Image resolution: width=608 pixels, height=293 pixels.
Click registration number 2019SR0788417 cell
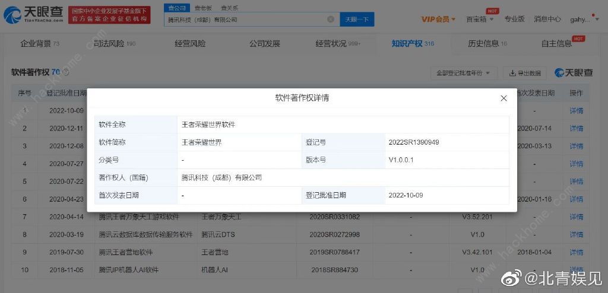[334, 252]
